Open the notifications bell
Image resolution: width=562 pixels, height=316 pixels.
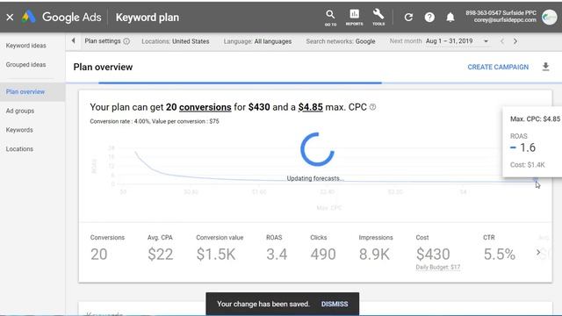click(x=450, y=18)
